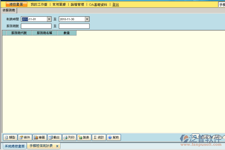Expand the 2010-11-30 end date dropdown arrow

coord(87,19)
